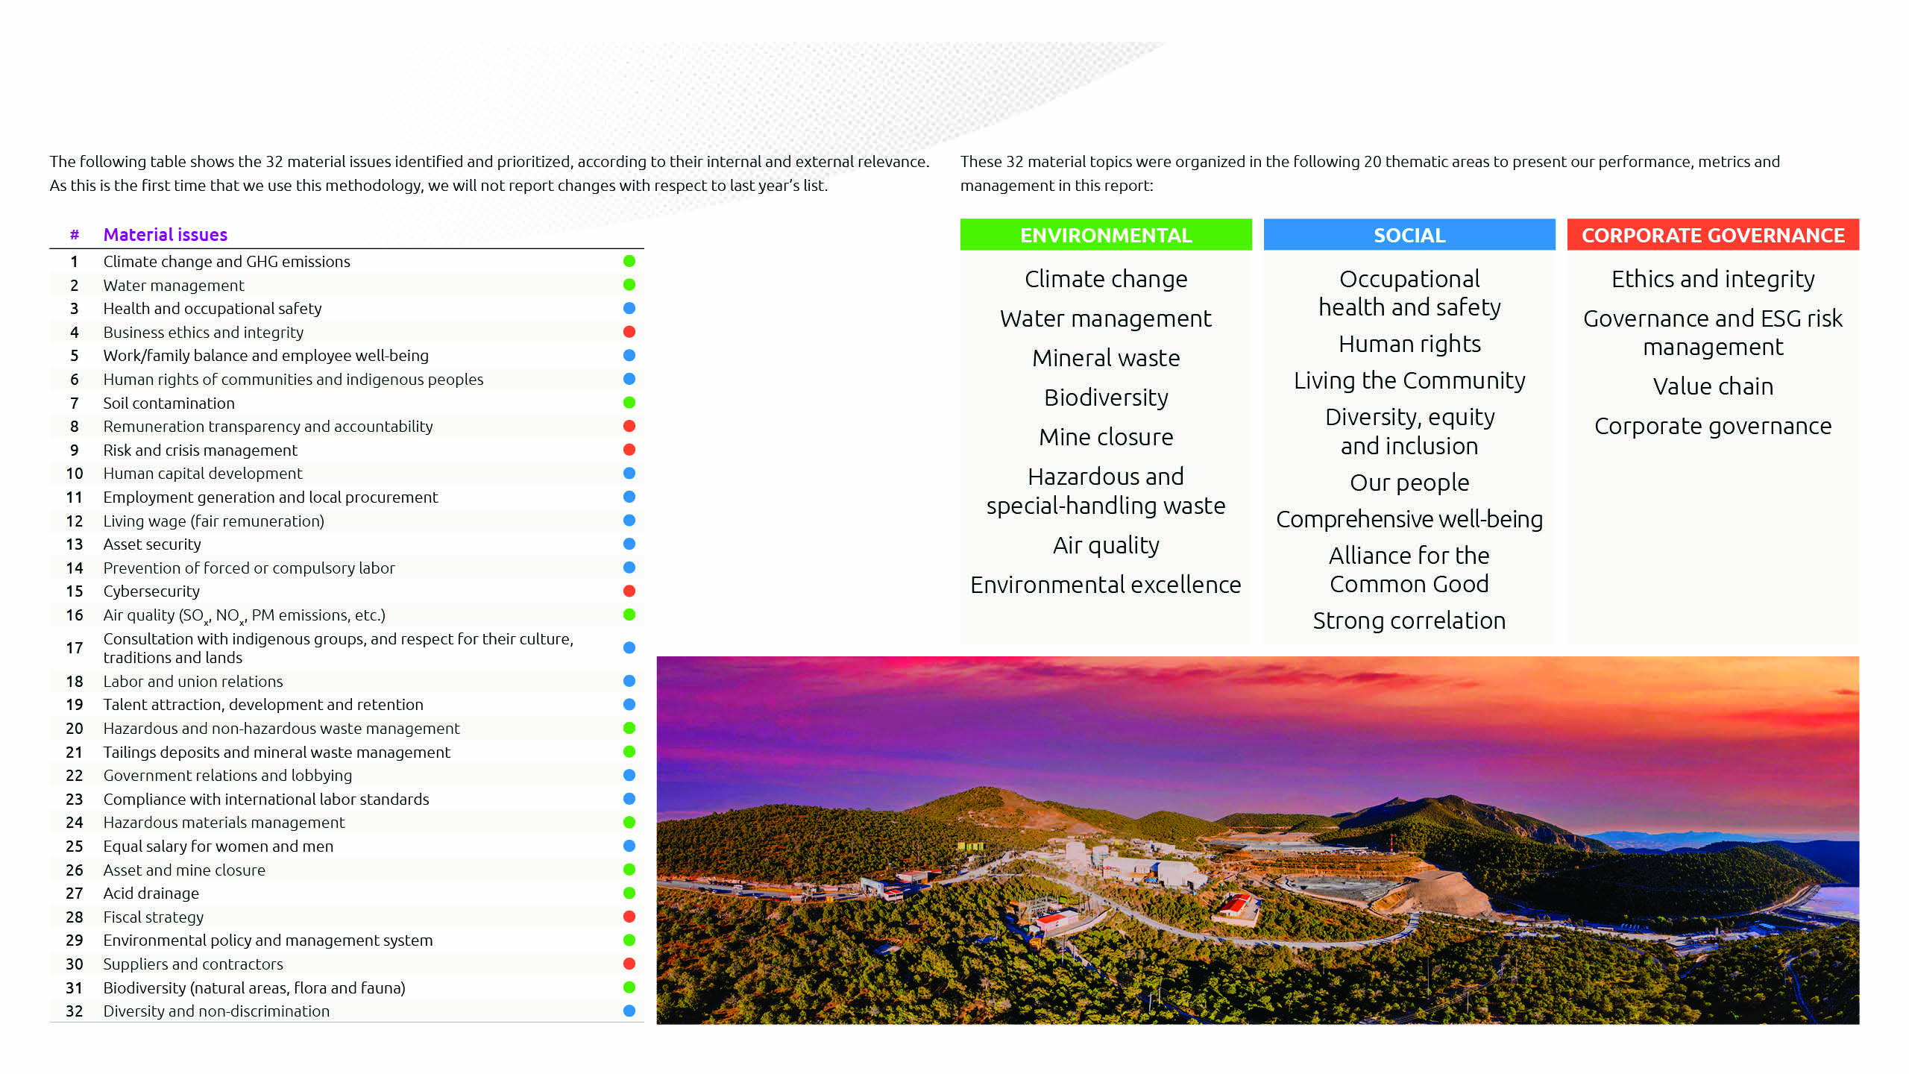The width and height of the screenshot is (1909, 1074).
Task: Click 'Living the Community' topic
Action: click(x=1409, y=380)
